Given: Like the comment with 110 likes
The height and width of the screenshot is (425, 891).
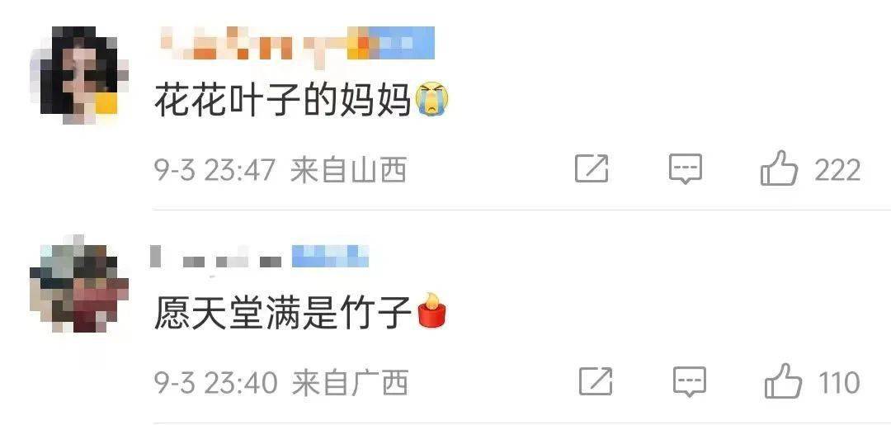Looking at the screenshot, I should (783, 380).
